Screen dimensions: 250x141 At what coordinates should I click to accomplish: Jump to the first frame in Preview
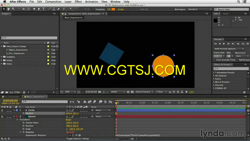(x=215, y=44)
